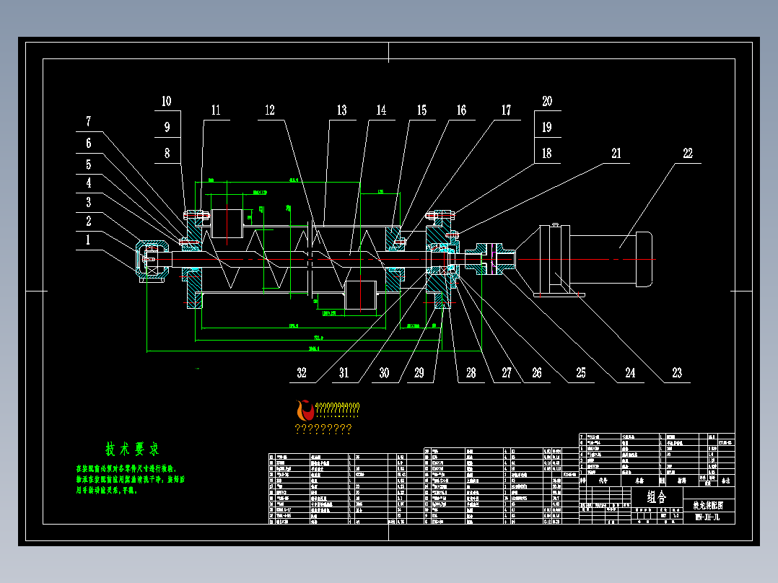Click part callout number 19
The image size is (778, 583).
[x=547, y=127]
